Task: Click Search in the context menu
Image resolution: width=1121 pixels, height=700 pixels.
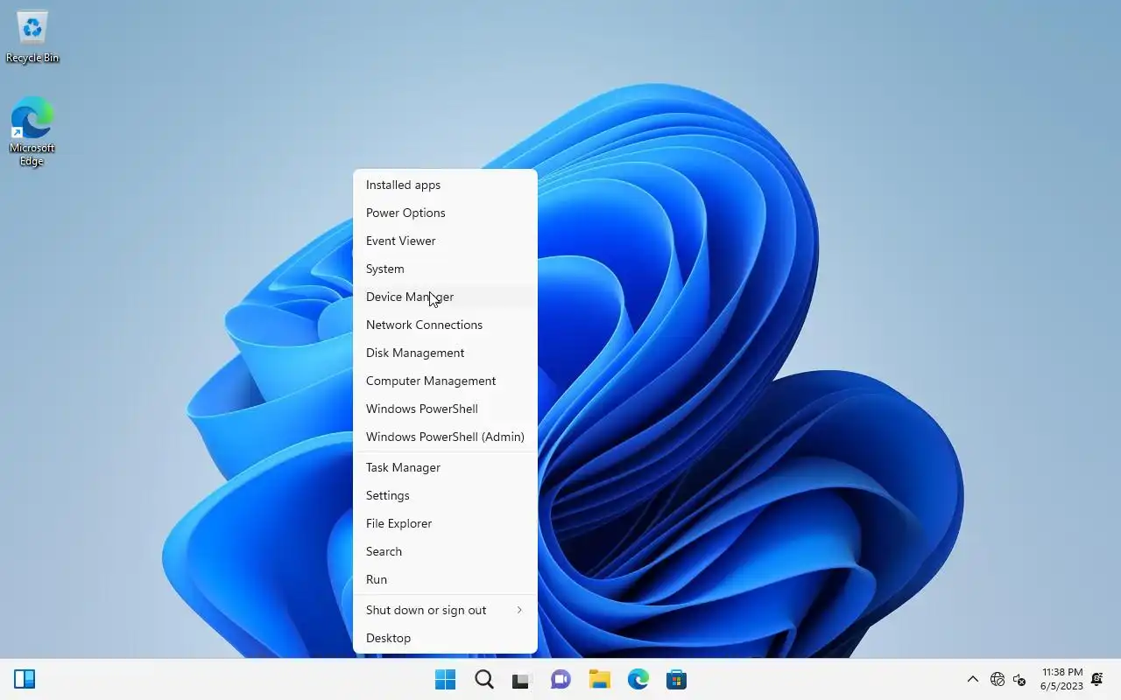Action: click(445, 551)
